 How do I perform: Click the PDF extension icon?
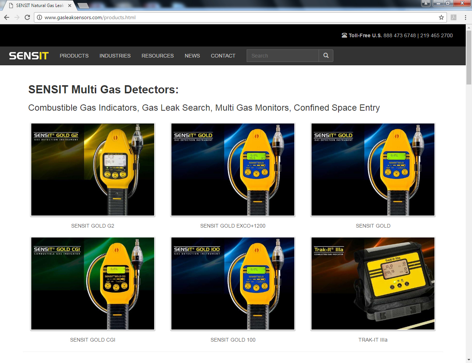(454, 17)
